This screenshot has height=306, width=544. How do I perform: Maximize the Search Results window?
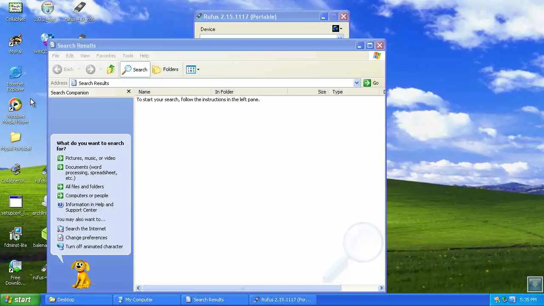[x=370, y=45]
